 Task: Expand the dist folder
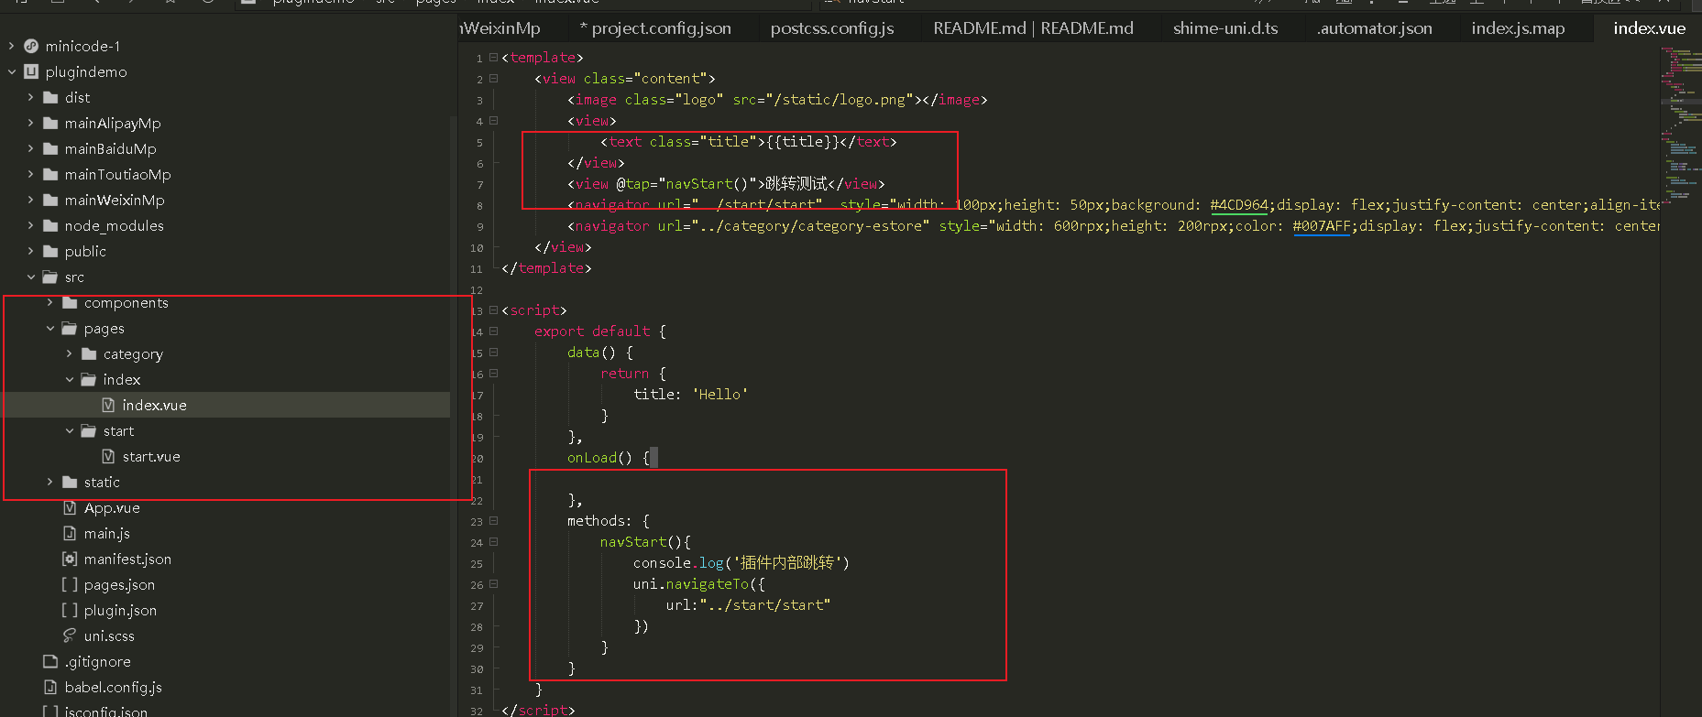point(30,97)
